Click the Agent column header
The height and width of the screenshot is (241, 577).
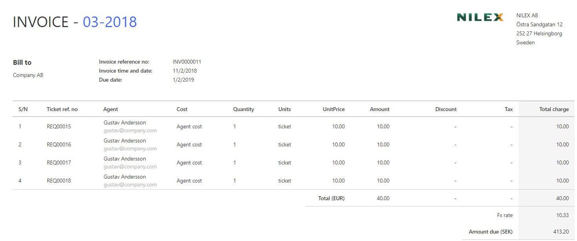click(x=111, y=109)
